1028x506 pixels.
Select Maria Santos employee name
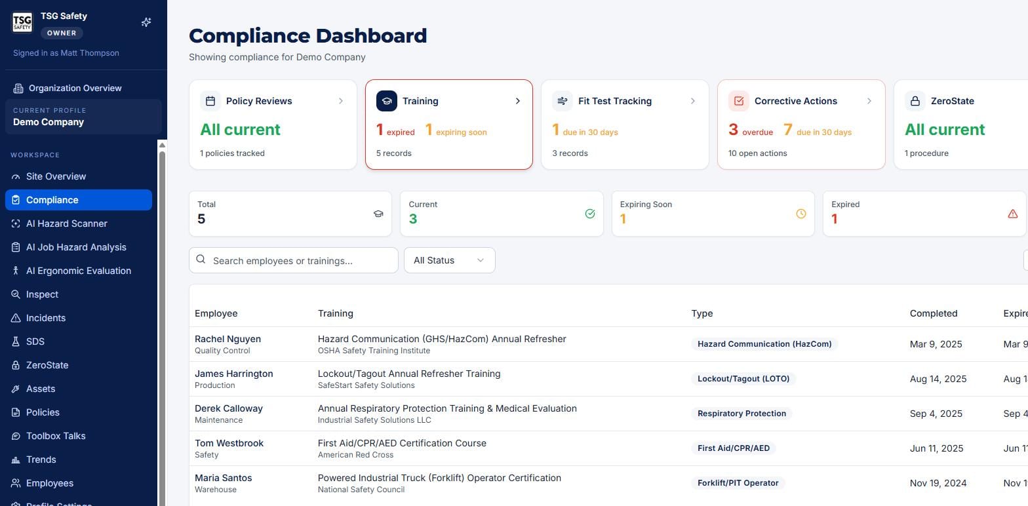click(223, 478)
